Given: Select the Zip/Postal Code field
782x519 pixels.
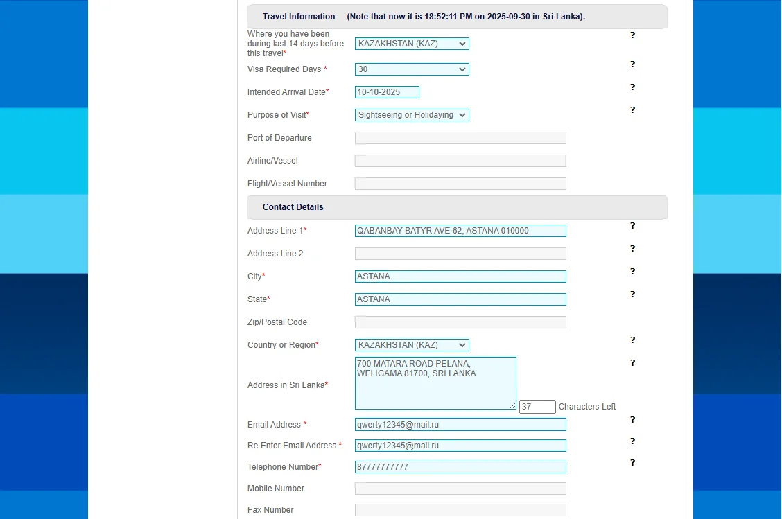Looking at the screenshot, I should (x=460, y=322).
